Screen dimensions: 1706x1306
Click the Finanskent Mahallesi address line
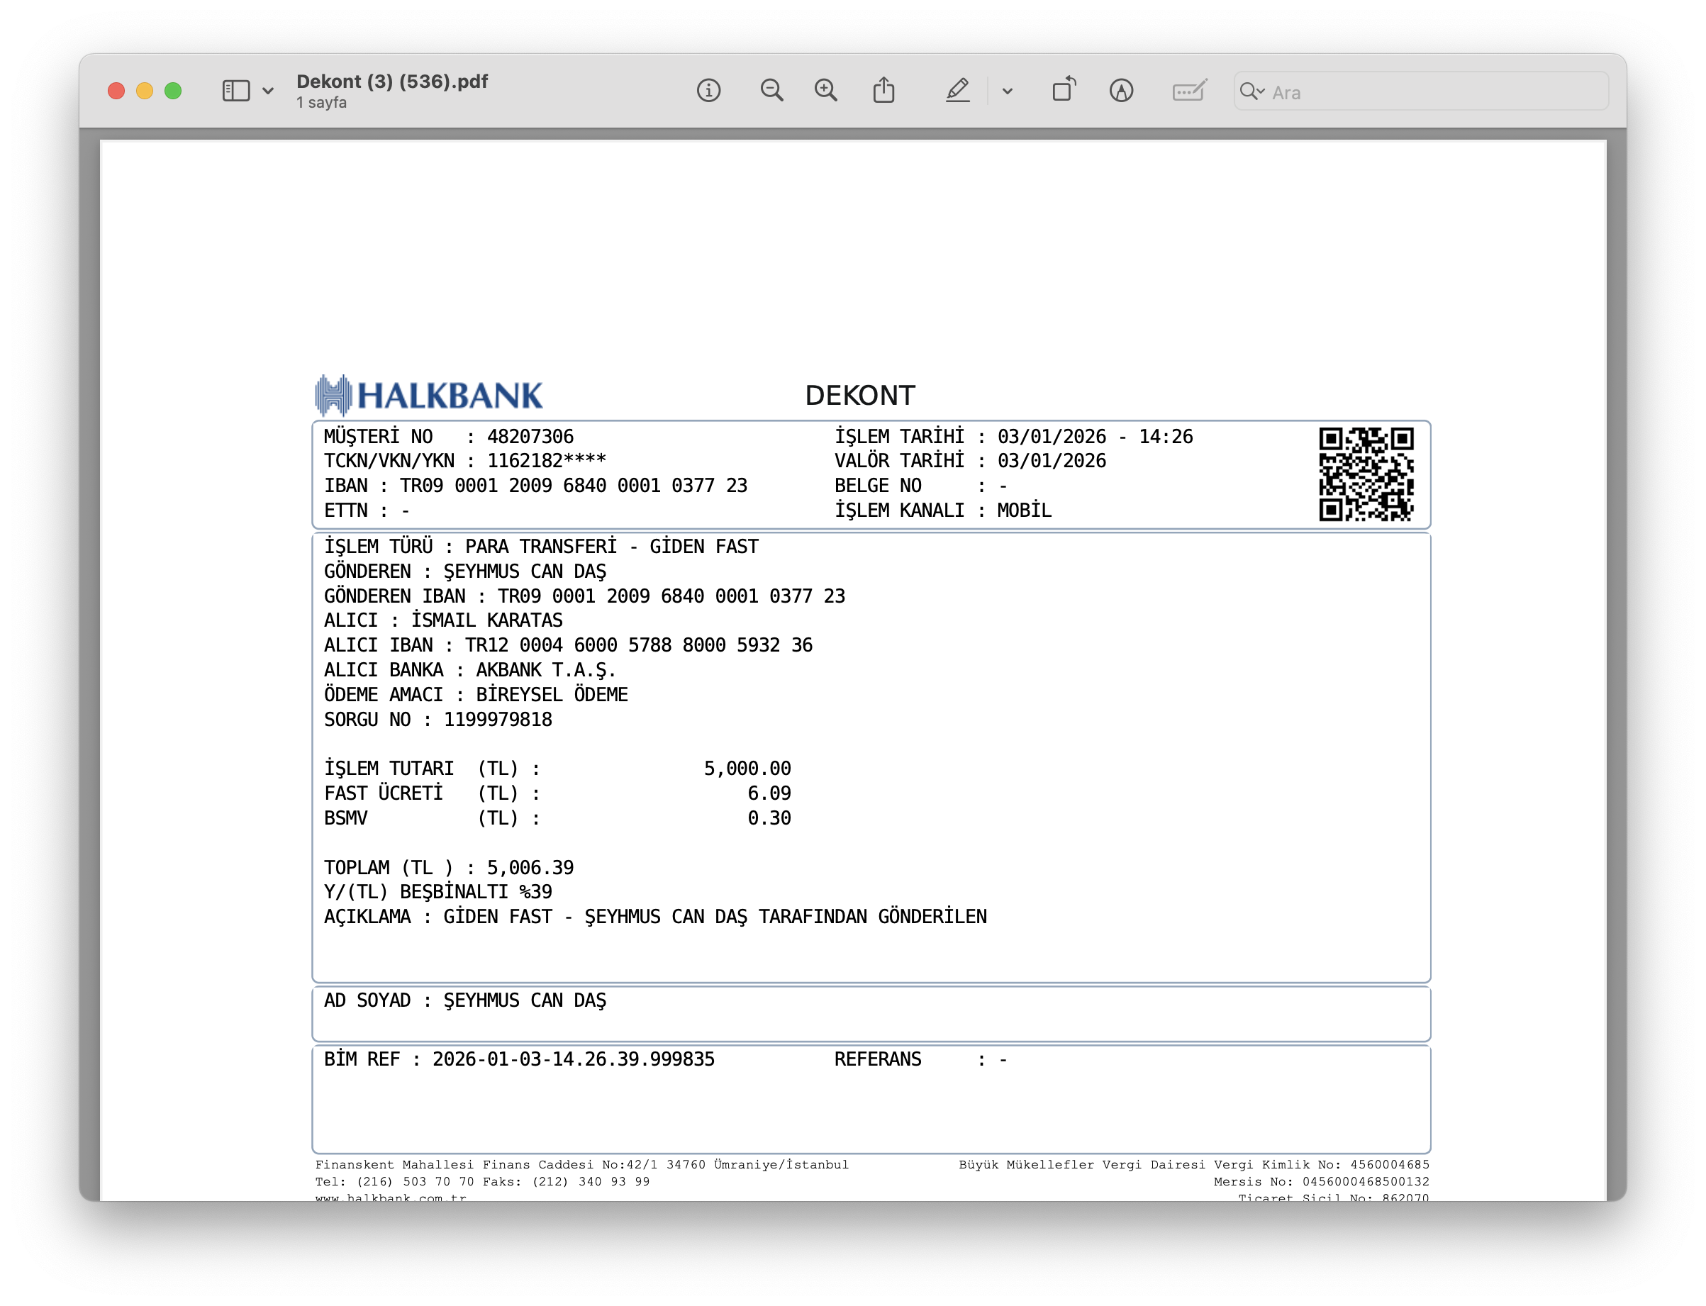pyautogui.click(x=582, y=1166)
